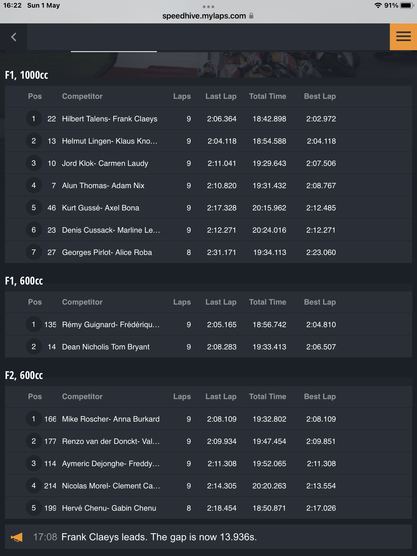Viewport: 417px width, 556px height.
Task: Open Jord Klok- Carmen Laudy result
Action: (208, 163)
